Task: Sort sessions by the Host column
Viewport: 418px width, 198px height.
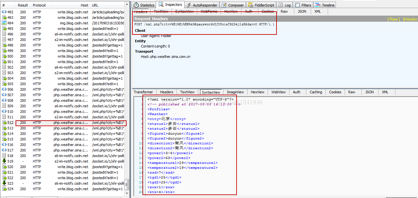Action: point(70,5)
